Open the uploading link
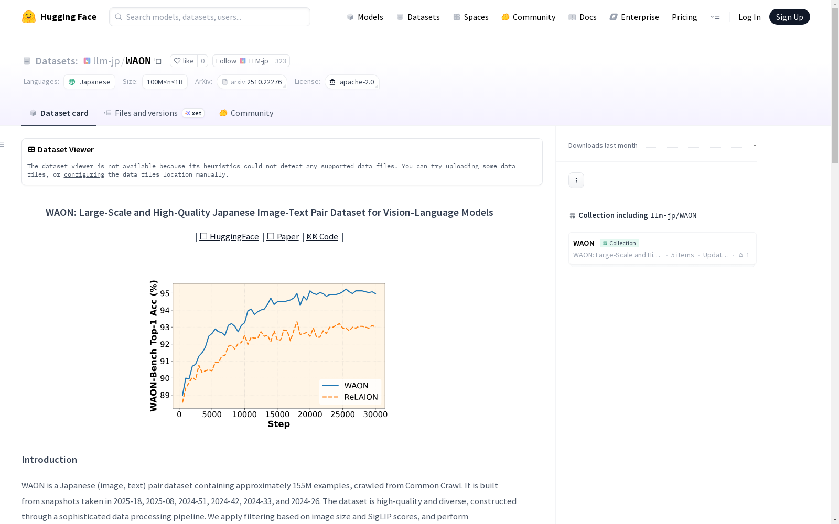 (462, 166)
